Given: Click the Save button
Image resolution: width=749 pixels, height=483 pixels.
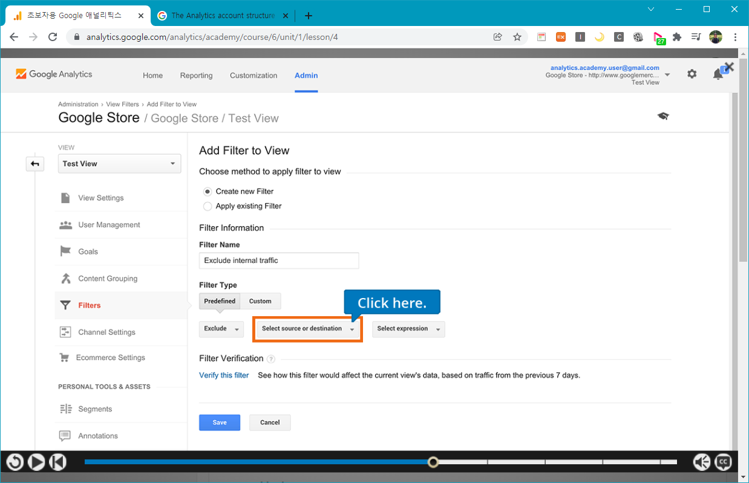Looking at the screenshot, I should [x=220, y=423].
